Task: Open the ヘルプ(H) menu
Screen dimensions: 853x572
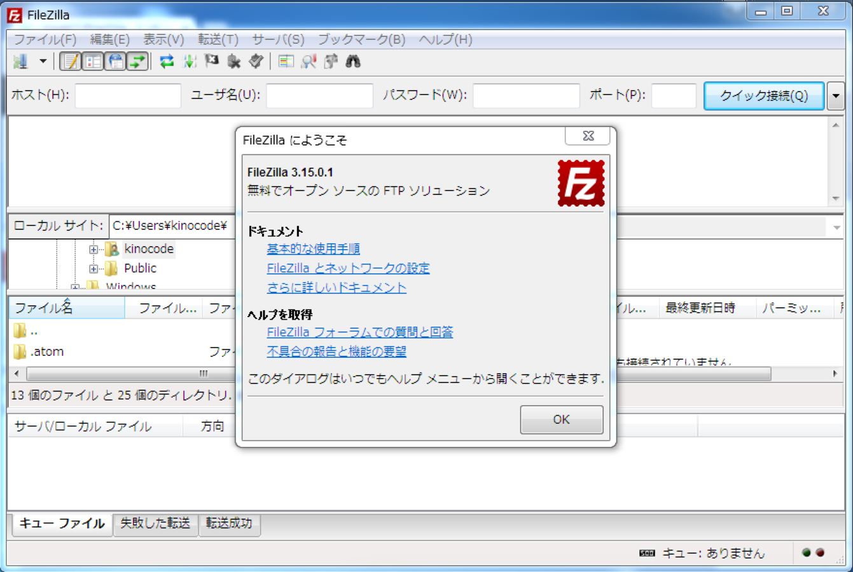Action: click(x=445, y=39)
